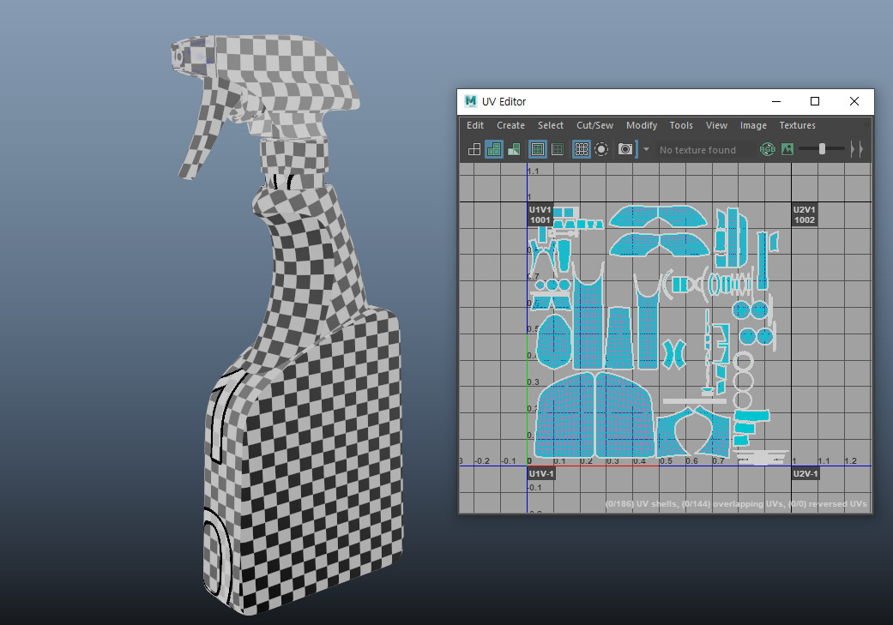Open the texture selection dropdown arrow
Image resolution: width=893 pixels, height=625 pixels.
[645, 149]
